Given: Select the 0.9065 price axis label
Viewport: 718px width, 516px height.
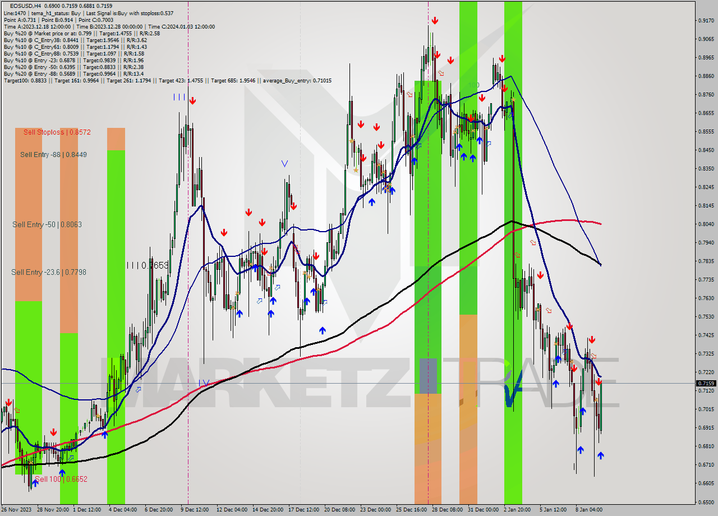Looking at the screenshot, I should coord(706,39).
